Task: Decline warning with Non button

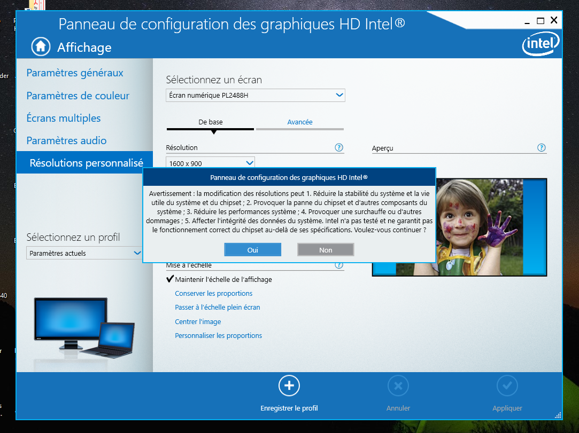Action: tap(326, 250)
